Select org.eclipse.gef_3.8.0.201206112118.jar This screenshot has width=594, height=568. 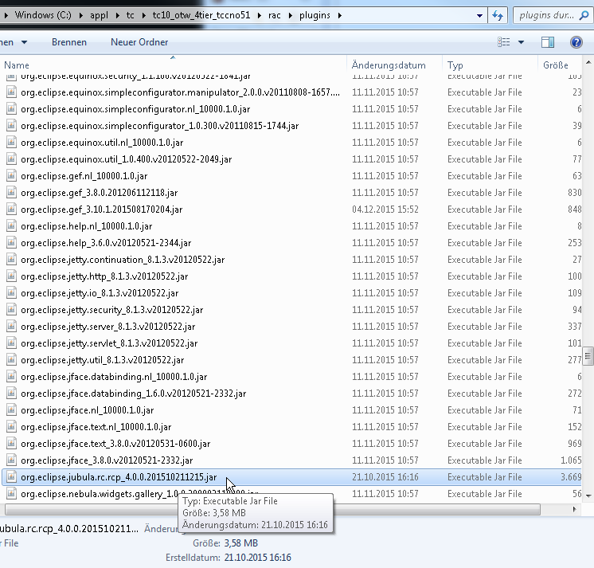click(100, 193)
